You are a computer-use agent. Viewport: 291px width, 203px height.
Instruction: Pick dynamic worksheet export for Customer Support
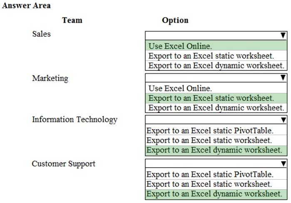(x=216, y=194)
